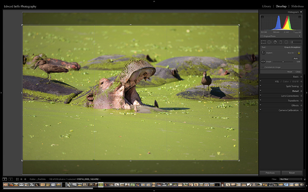Screen dimensions: 308x192
Task: Adjust the Angle slider handle
Action: 283,62
